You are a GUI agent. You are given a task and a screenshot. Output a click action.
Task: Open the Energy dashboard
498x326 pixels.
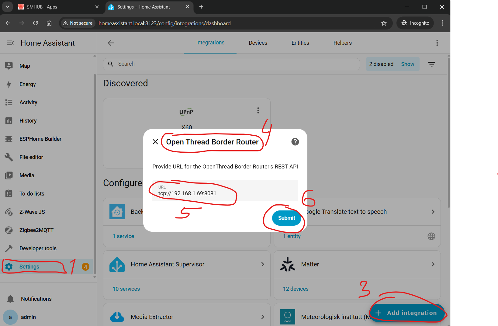(27, 84)
